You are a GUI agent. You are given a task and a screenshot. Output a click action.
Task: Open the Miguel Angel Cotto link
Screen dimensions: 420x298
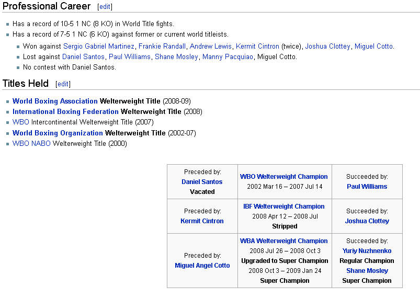(x=202, y=266)
